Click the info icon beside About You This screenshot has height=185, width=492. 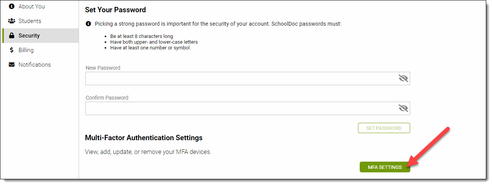click(12, 7)
